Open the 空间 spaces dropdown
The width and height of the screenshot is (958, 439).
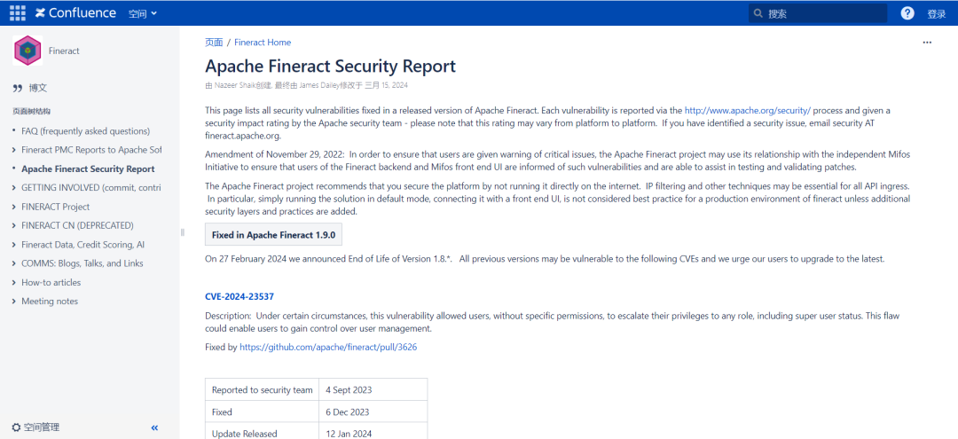point(143,13)
